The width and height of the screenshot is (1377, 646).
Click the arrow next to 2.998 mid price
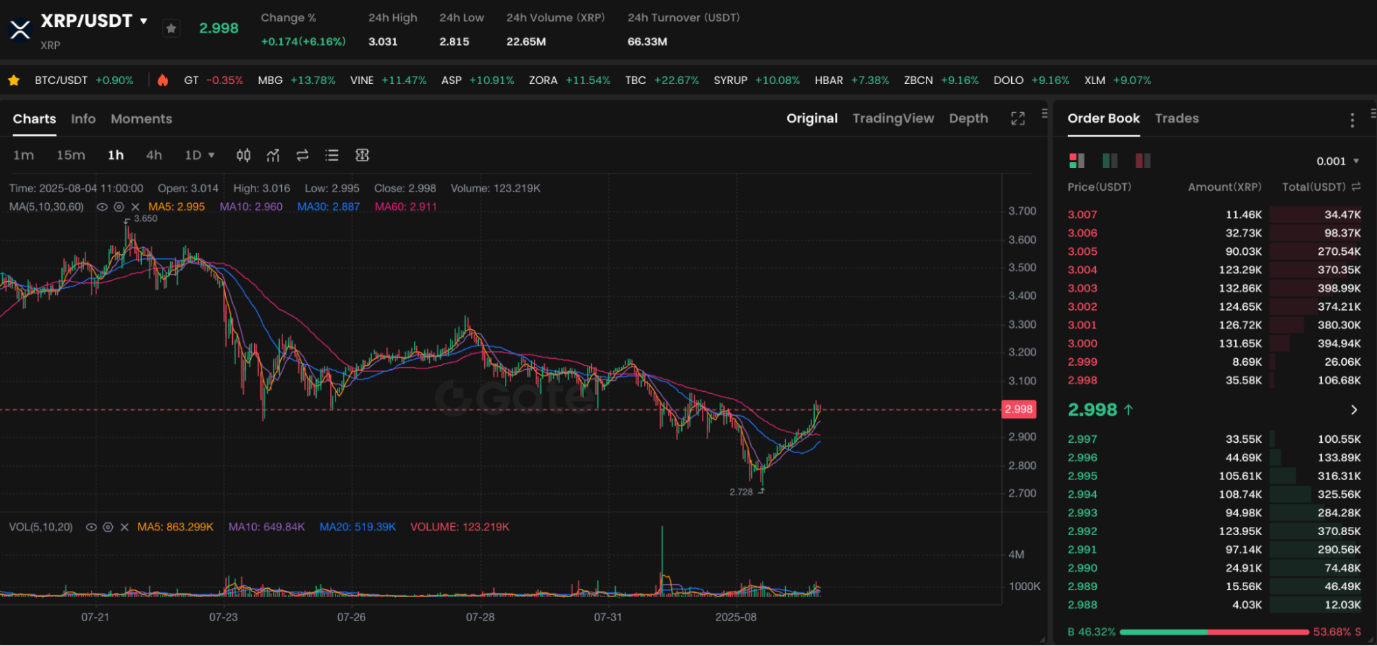click(1354, 410)
